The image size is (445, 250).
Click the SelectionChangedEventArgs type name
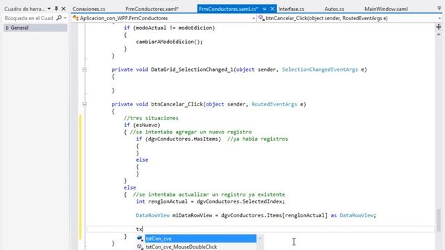(x=320, y=69)
